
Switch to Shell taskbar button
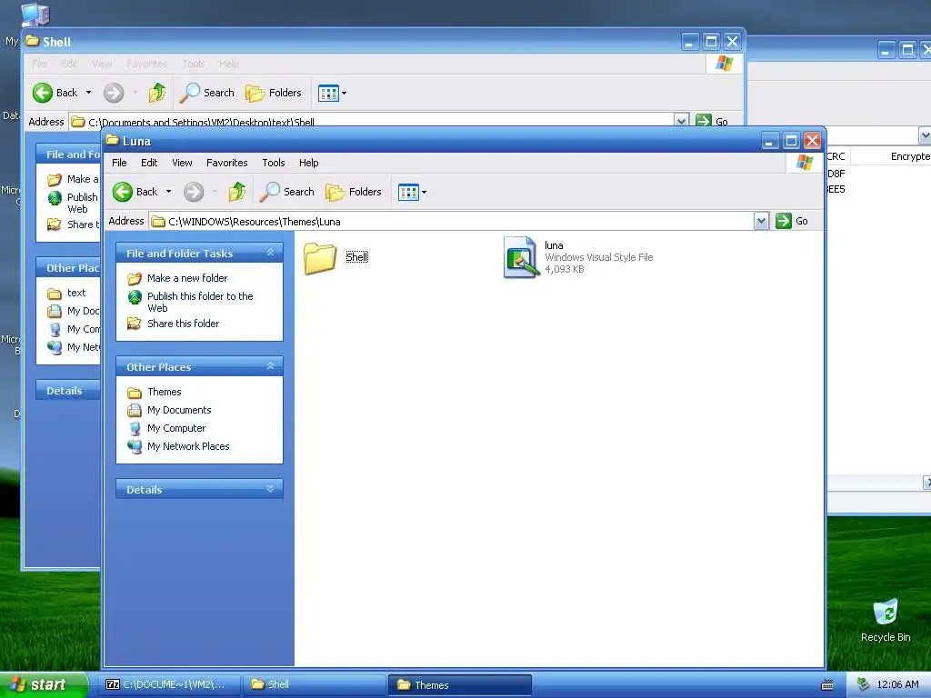(314, 684)
